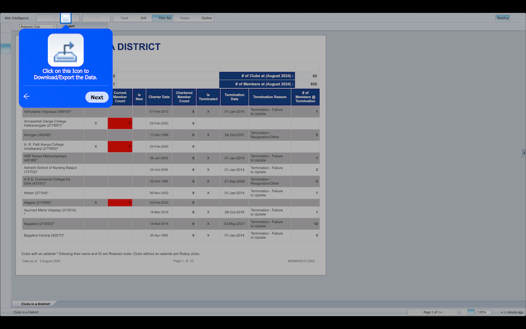Toggle the Filter Bar button
This screenshot has width=526, height=329.
tap(165, 18)
